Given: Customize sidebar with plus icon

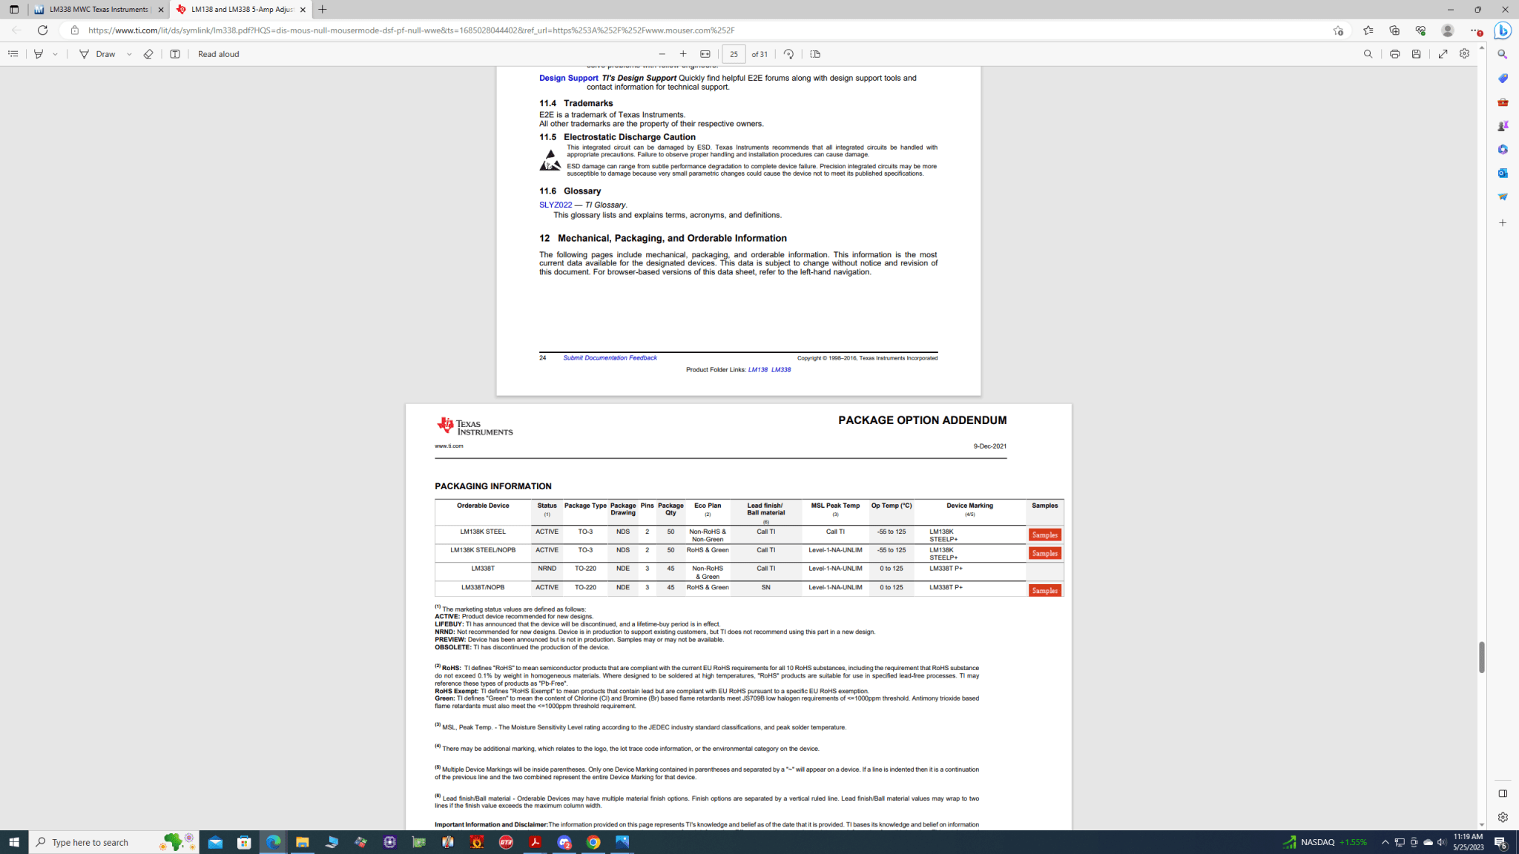Looking at the screenshot, I should point(1503,222).
